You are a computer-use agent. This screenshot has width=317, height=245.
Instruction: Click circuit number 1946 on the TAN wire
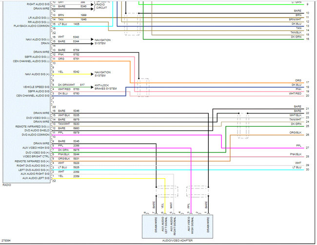pos(83,19)
